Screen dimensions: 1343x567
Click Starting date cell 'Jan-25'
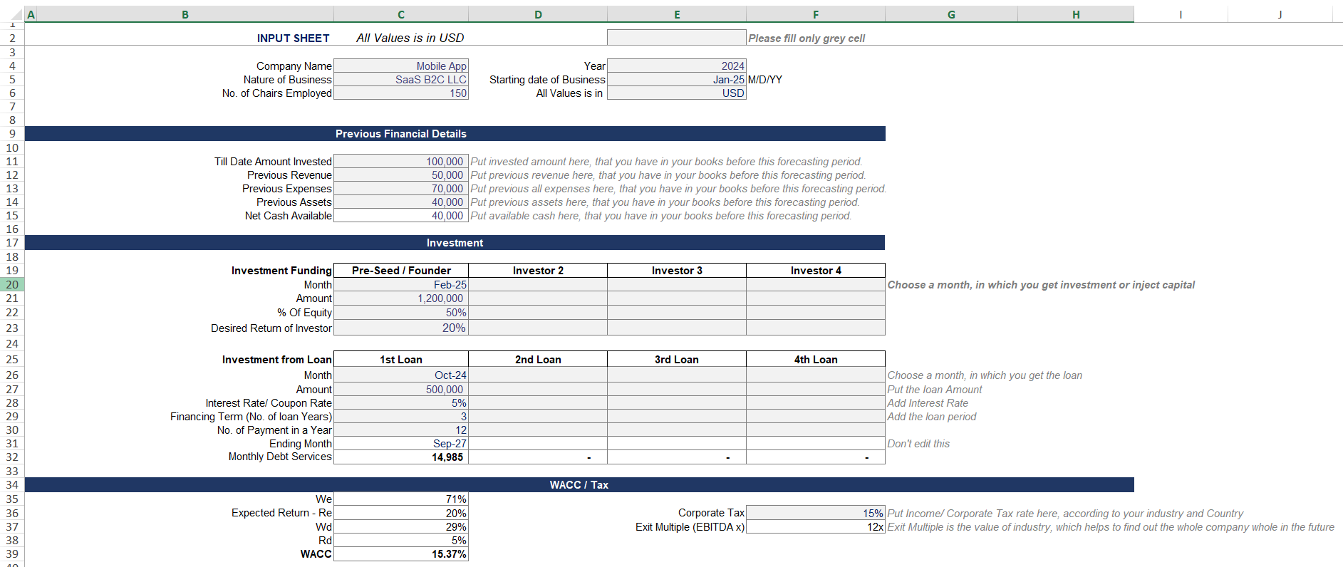677,80
